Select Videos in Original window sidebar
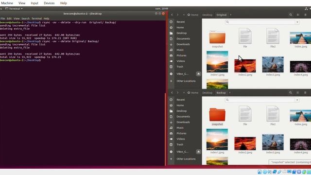Viewport: 311px width, 175px height. [181, 61]
